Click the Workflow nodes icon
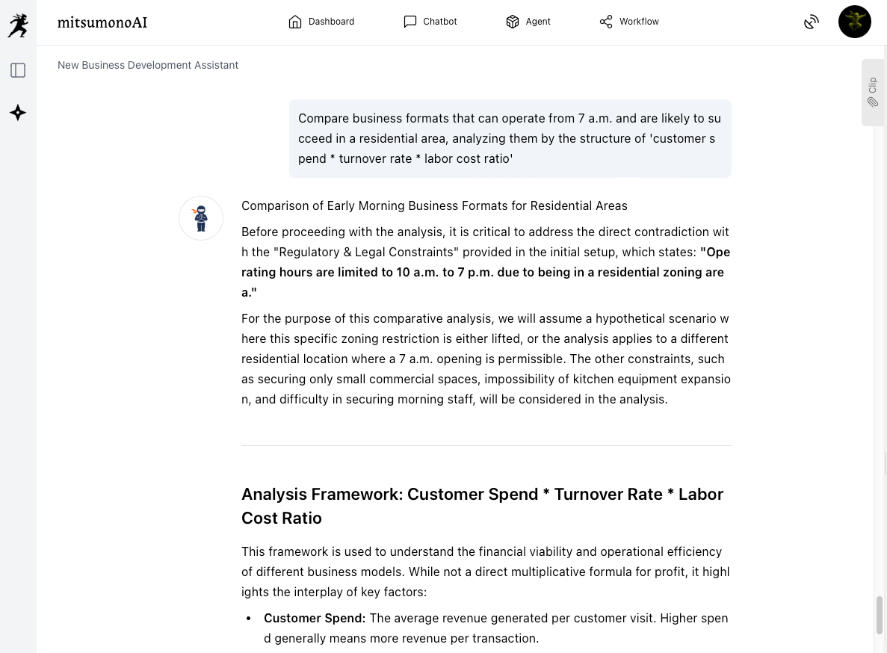The image size is (887, 653). [606, 22]
